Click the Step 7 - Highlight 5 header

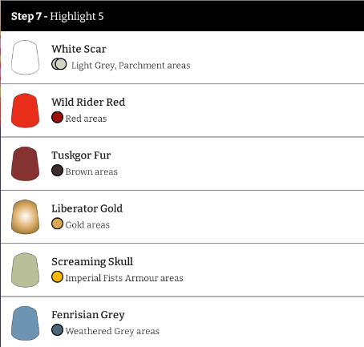pyautogui.click(x=182, y=16)
